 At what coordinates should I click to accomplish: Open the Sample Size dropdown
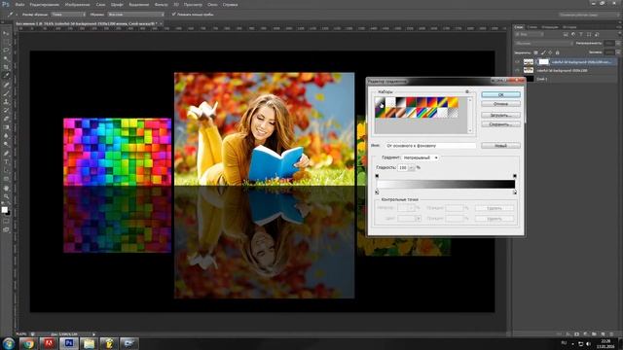68,15
